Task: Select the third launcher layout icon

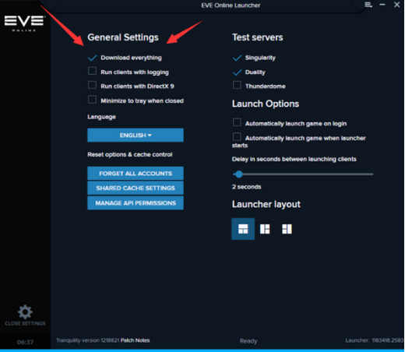Action: [x=287, y=229]
